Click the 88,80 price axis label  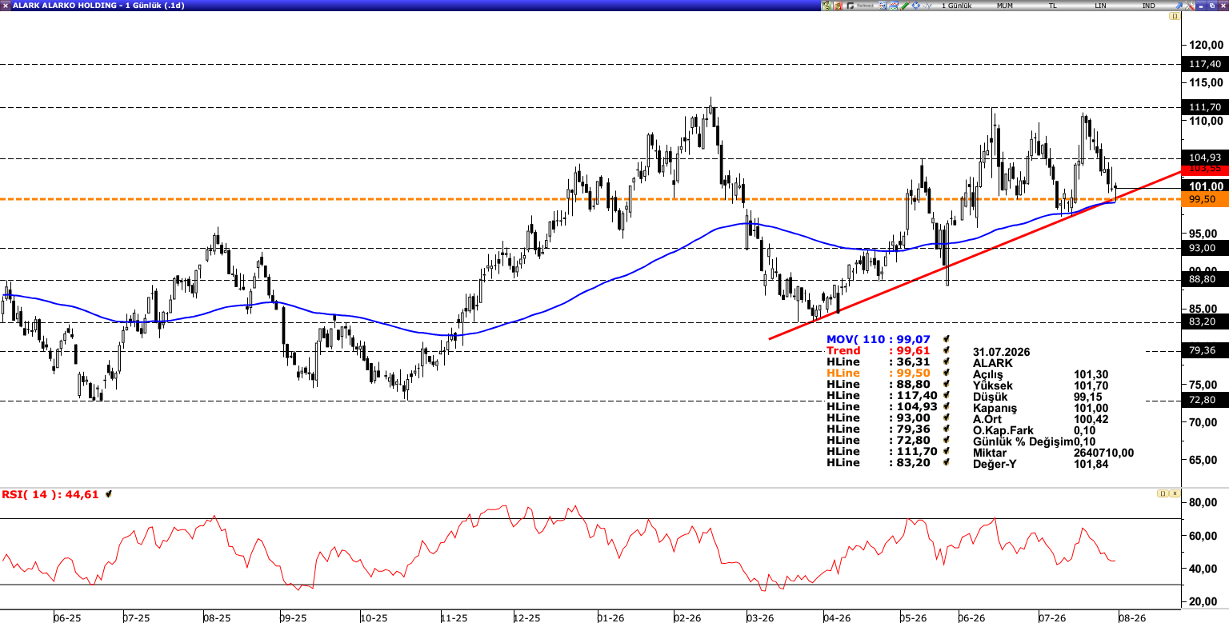point(1204,279)
